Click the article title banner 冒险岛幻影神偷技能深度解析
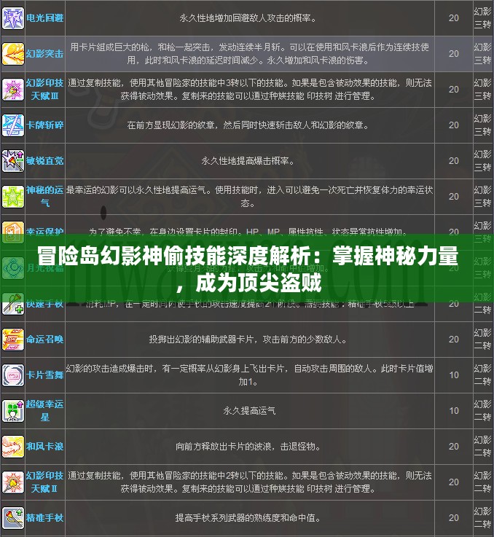 247,269
